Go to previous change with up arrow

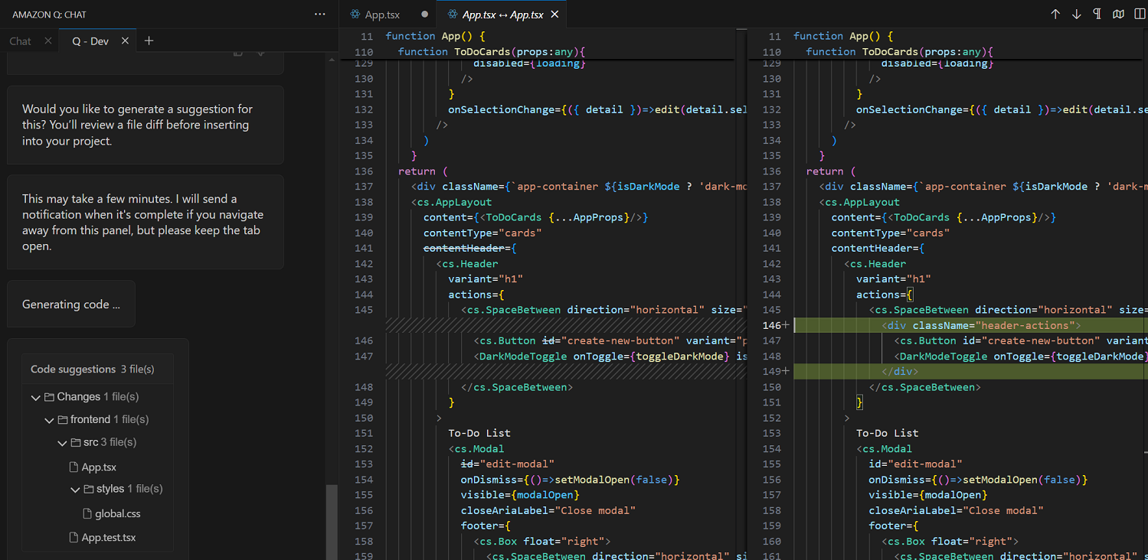coord(1055,15)
